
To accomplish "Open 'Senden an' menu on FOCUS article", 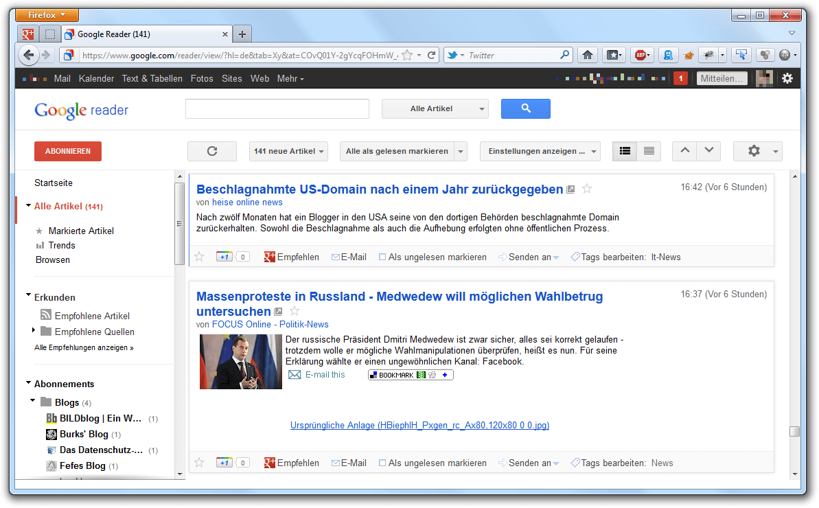I will point(529,463).
